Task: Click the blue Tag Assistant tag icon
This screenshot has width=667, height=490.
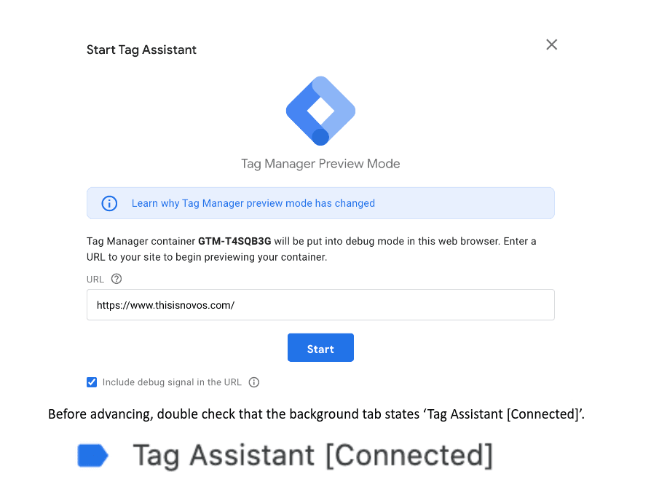Action: coord(92,455)
